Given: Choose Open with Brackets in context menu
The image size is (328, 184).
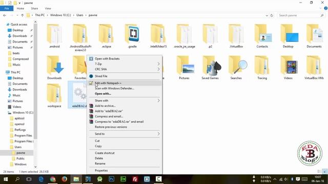Looking at the screenshot, I should [x=125, y=59].
